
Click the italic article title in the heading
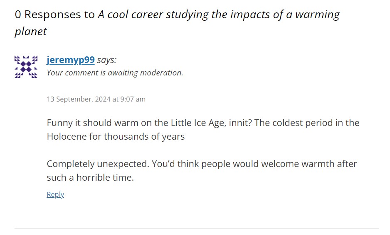[x=219, y=15]
